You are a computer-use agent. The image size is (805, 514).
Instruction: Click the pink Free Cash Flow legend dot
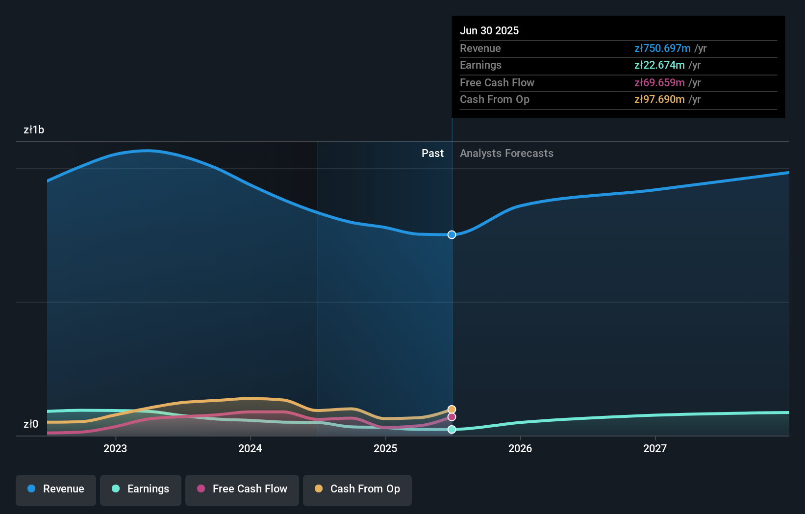point(201,489)
